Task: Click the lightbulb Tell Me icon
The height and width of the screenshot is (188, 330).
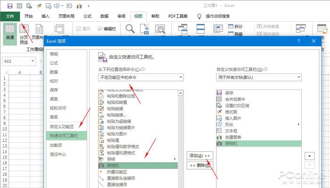Action: point(199,16)
